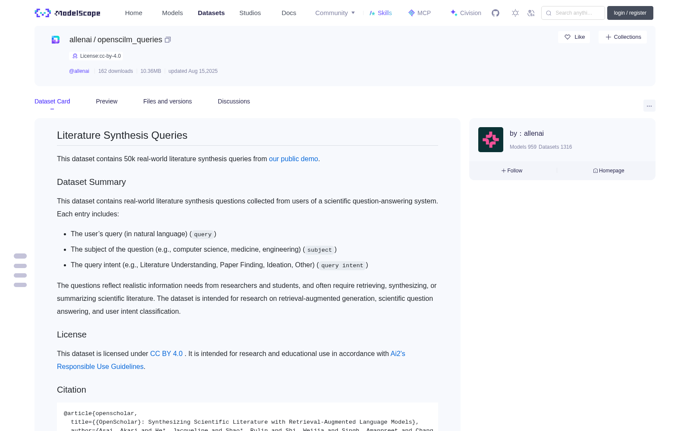Click the Skills sparkle icon

tap(372, 13)
